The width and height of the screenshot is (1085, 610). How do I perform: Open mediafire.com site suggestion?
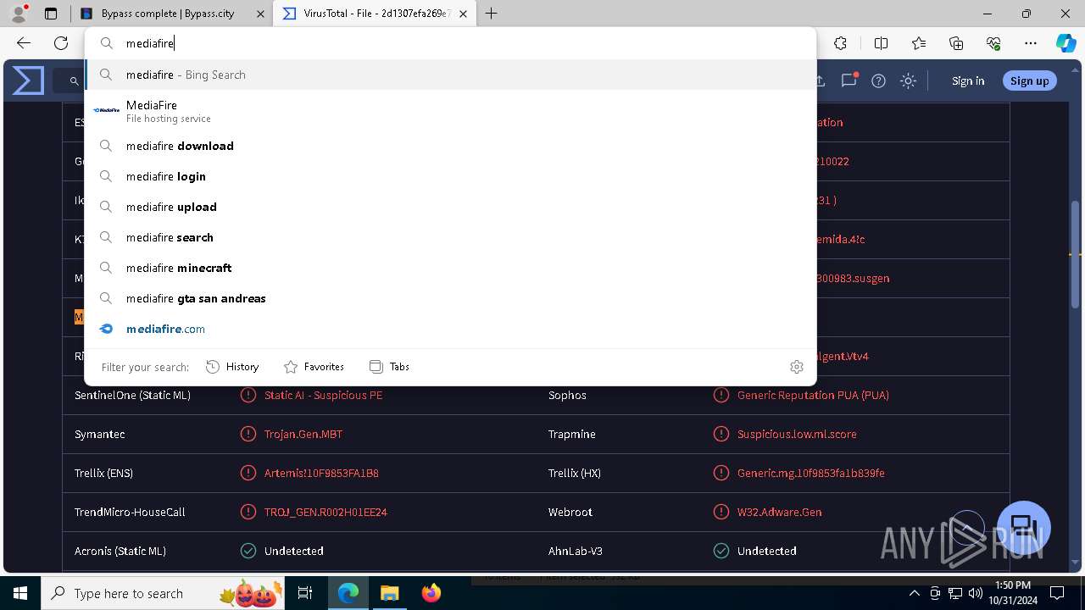[450, 329]
